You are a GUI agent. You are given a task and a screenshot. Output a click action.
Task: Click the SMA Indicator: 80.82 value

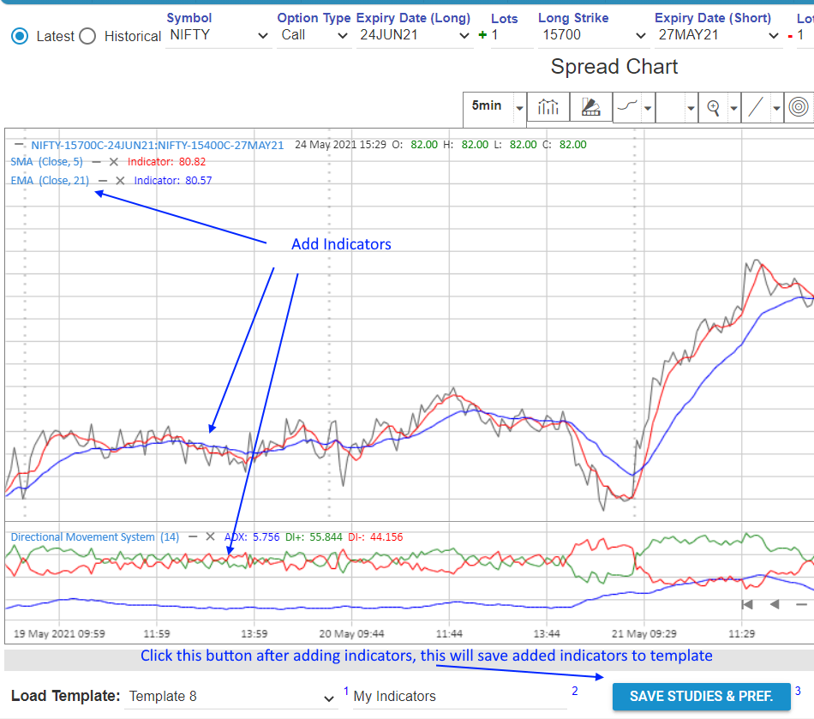coord(166,161)
